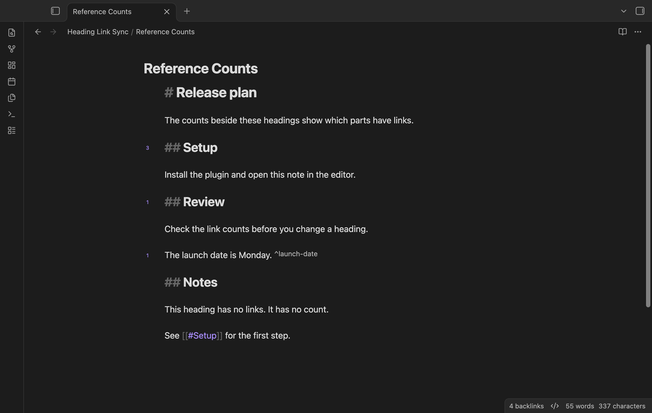
Task: Open the tab list dropdown chevron
Action: (x=624, y=11)
